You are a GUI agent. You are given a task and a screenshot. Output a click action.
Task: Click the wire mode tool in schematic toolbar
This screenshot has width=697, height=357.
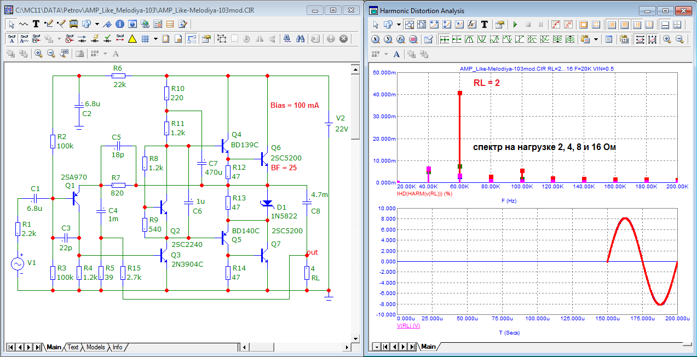[48, 24]
